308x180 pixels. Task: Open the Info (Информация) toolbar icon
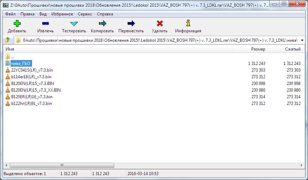[x=188, y=24]
